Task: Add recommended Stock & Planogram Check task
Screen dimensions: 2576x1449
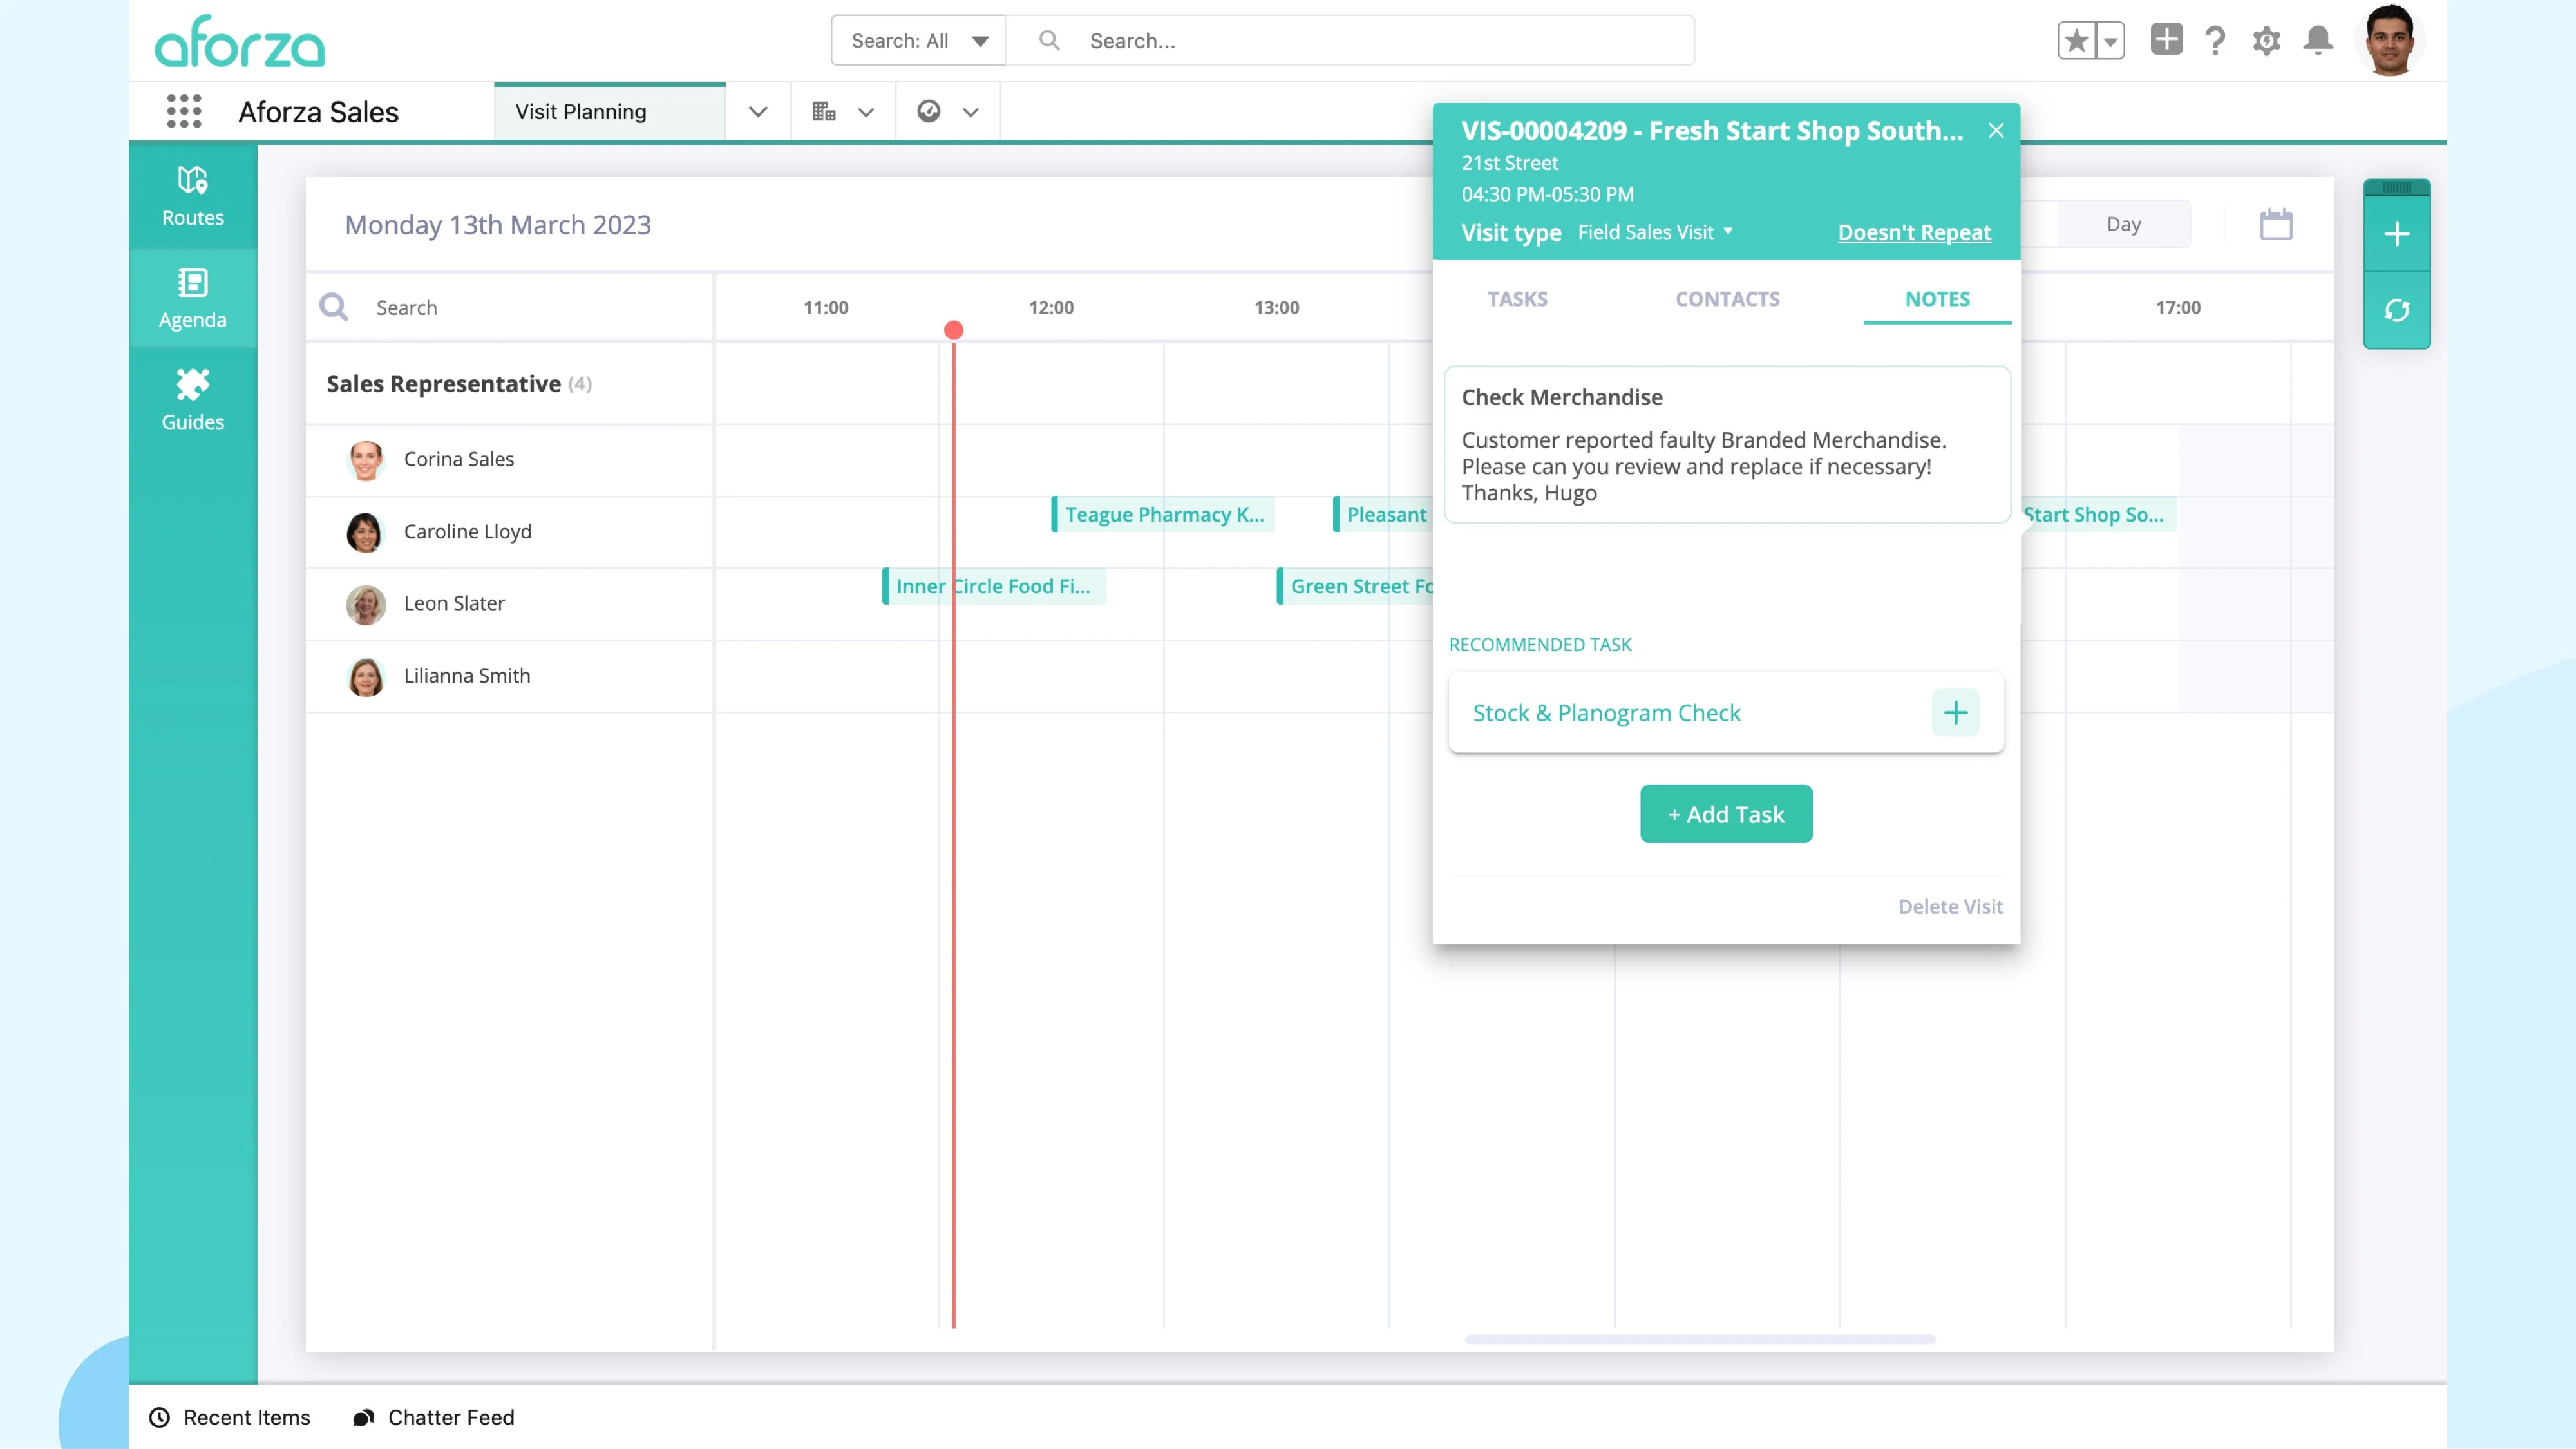Action: click(x=1955, y=713)
